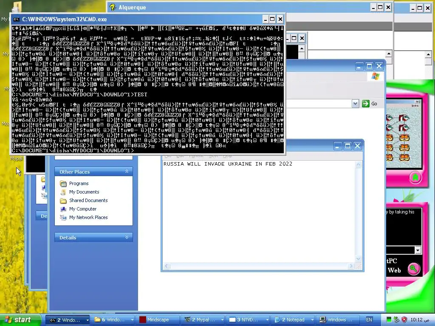This screenshot has width=435, height=326.
Task: Click the Shared Documents folder icon
Action: click(x=63, y=200)
